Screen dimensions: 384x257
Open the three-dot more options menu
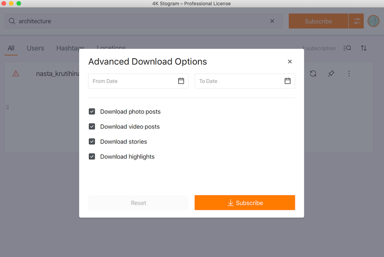(349, 74)
